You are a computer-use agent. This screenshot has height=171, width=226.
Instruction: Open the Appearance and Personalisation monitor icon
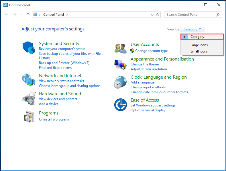click(x=121, y=65)
